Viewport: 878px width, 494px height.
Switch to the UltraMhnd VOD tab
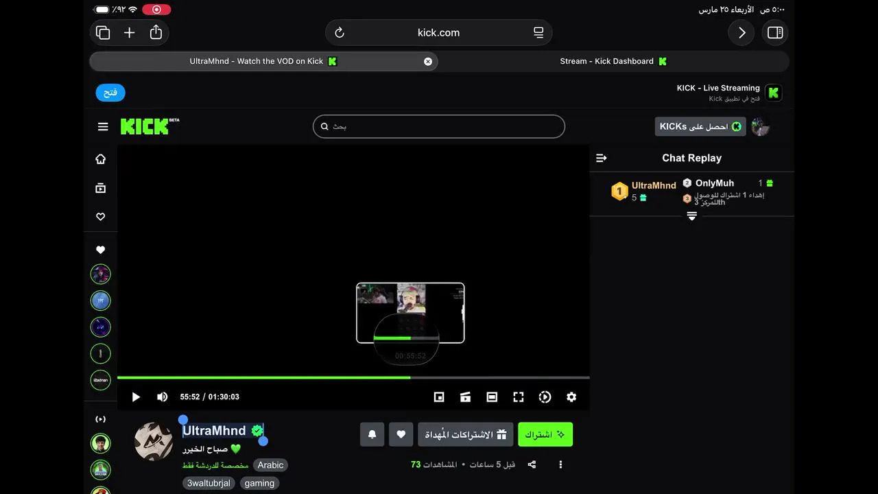[x=263, y=61]
